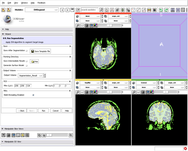Image resolution: width=188 pixels, height=151 pixels.
Task: Click the annotation 'A' icon in Manipulate Slice Views
Action: pos(18,135)
